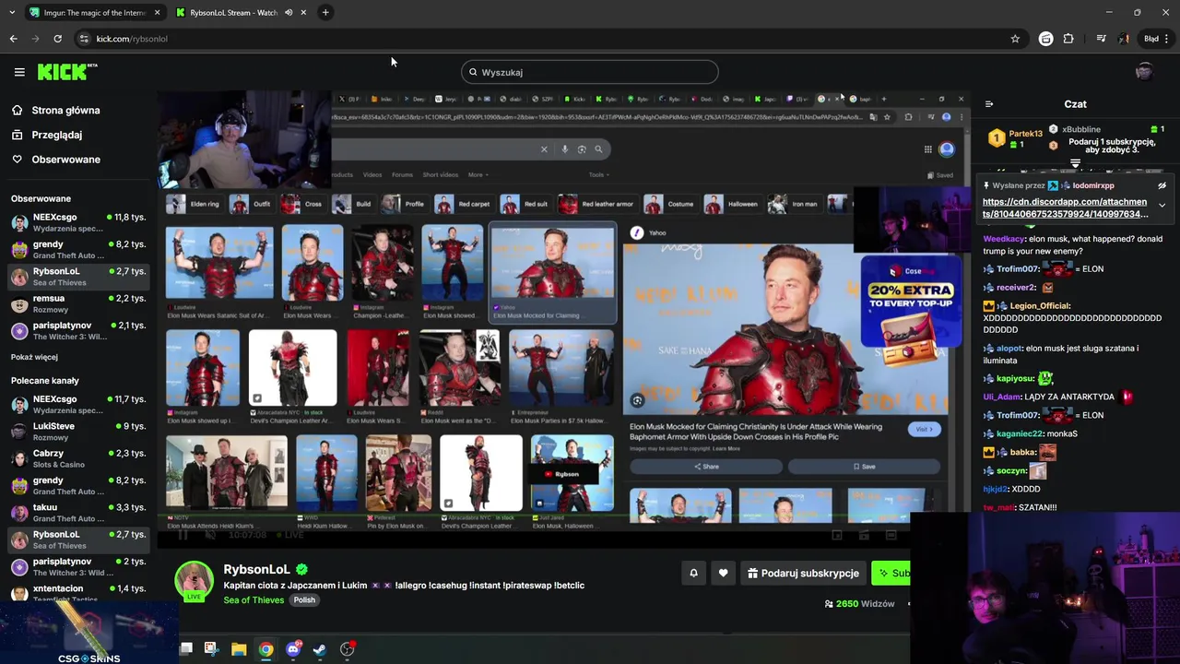Image resolution: width=1180 pixels, height=664 pixels.
Task: Click the Strona główna home icon
Action: click(x=17, y=110)
